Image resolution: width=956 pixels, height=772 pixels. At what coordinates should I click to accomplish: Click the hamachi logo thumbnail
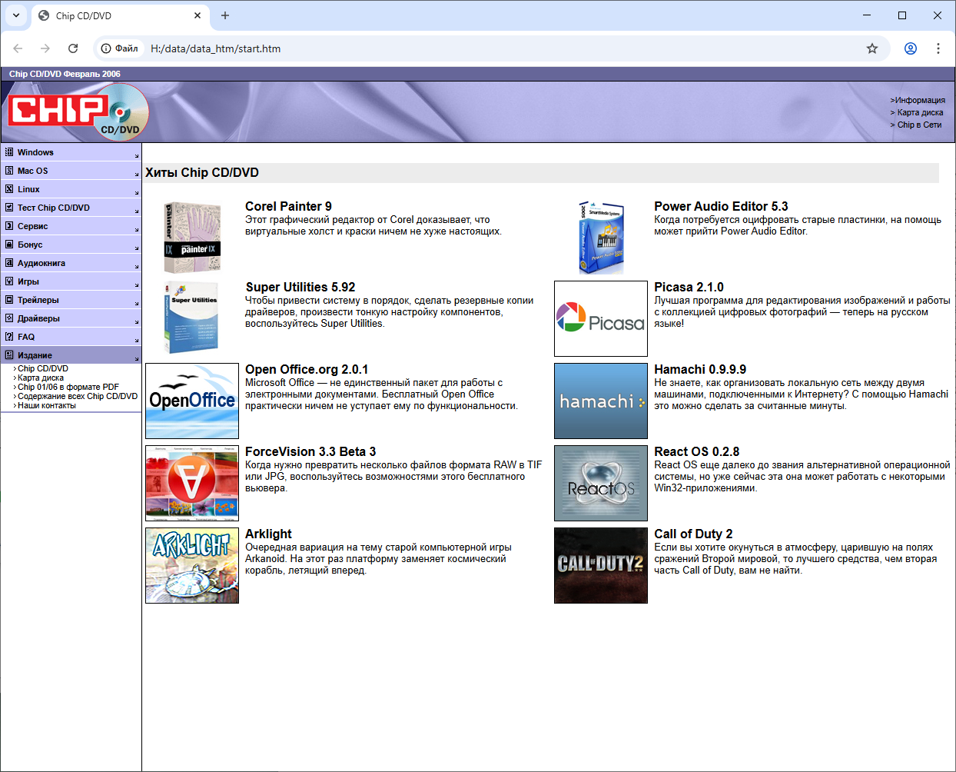click(601, 401)
